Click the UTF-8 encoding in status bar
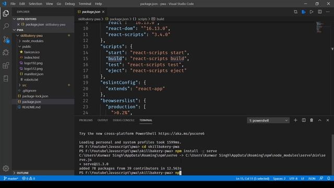The image size is (334, 188). (293, 179)
